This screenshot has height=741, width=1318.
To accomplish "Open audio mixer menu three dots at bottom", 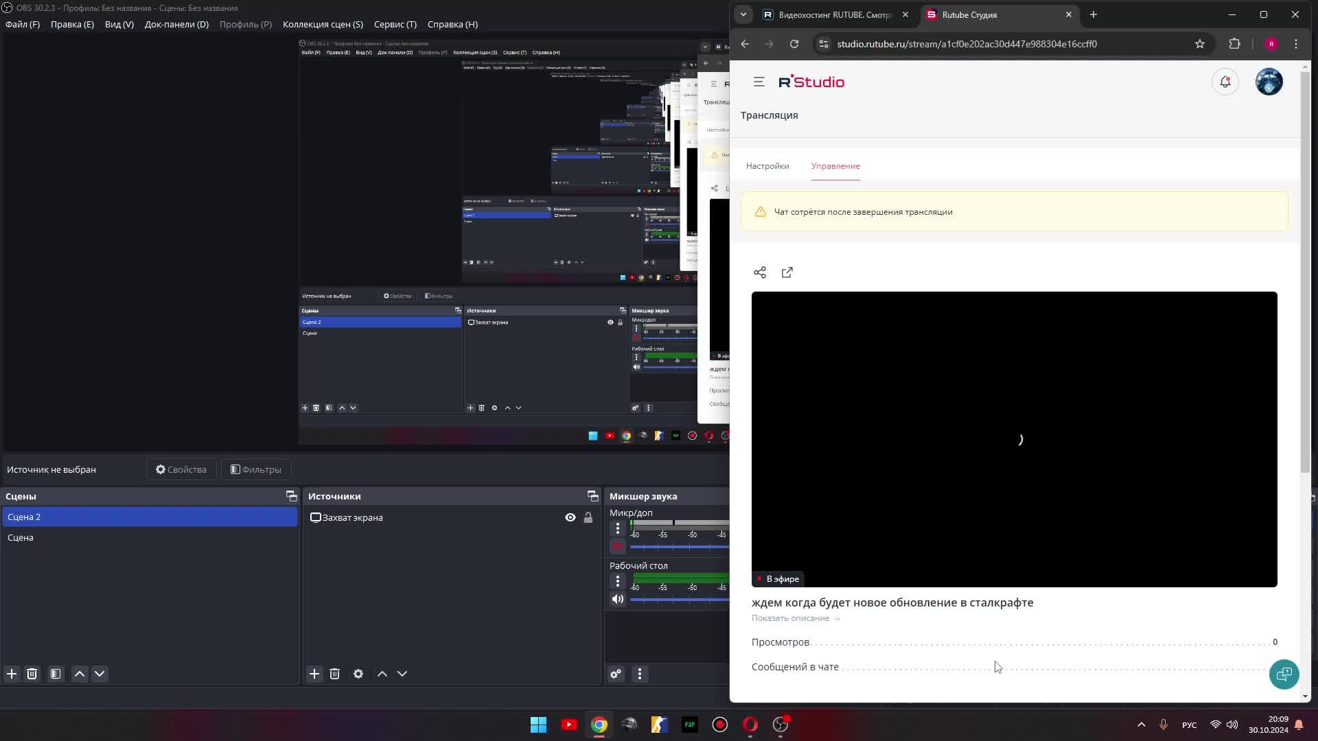I will tap(640, 674).
